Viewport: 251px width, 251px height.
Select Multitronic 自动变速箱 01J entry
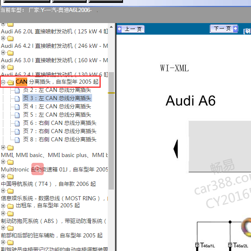pos(54,169)
